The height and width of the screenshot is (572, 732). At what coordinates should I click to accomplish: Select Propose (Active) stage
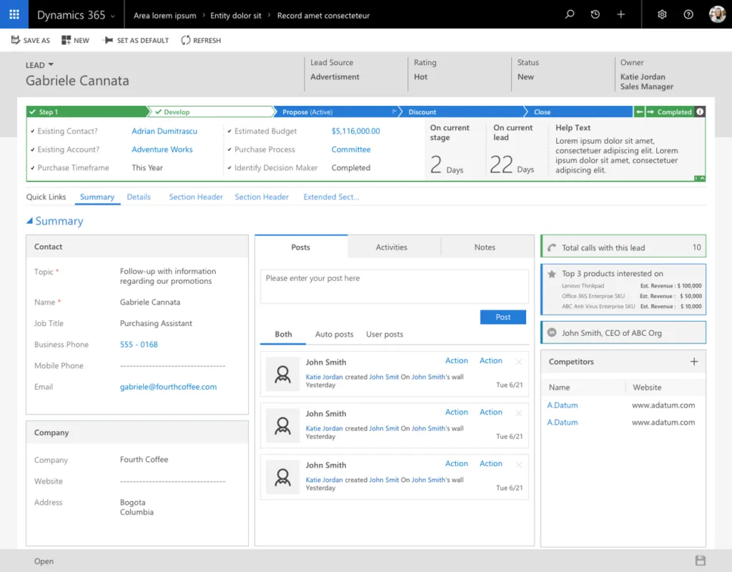pyautogui.click(x=336, y=112)
